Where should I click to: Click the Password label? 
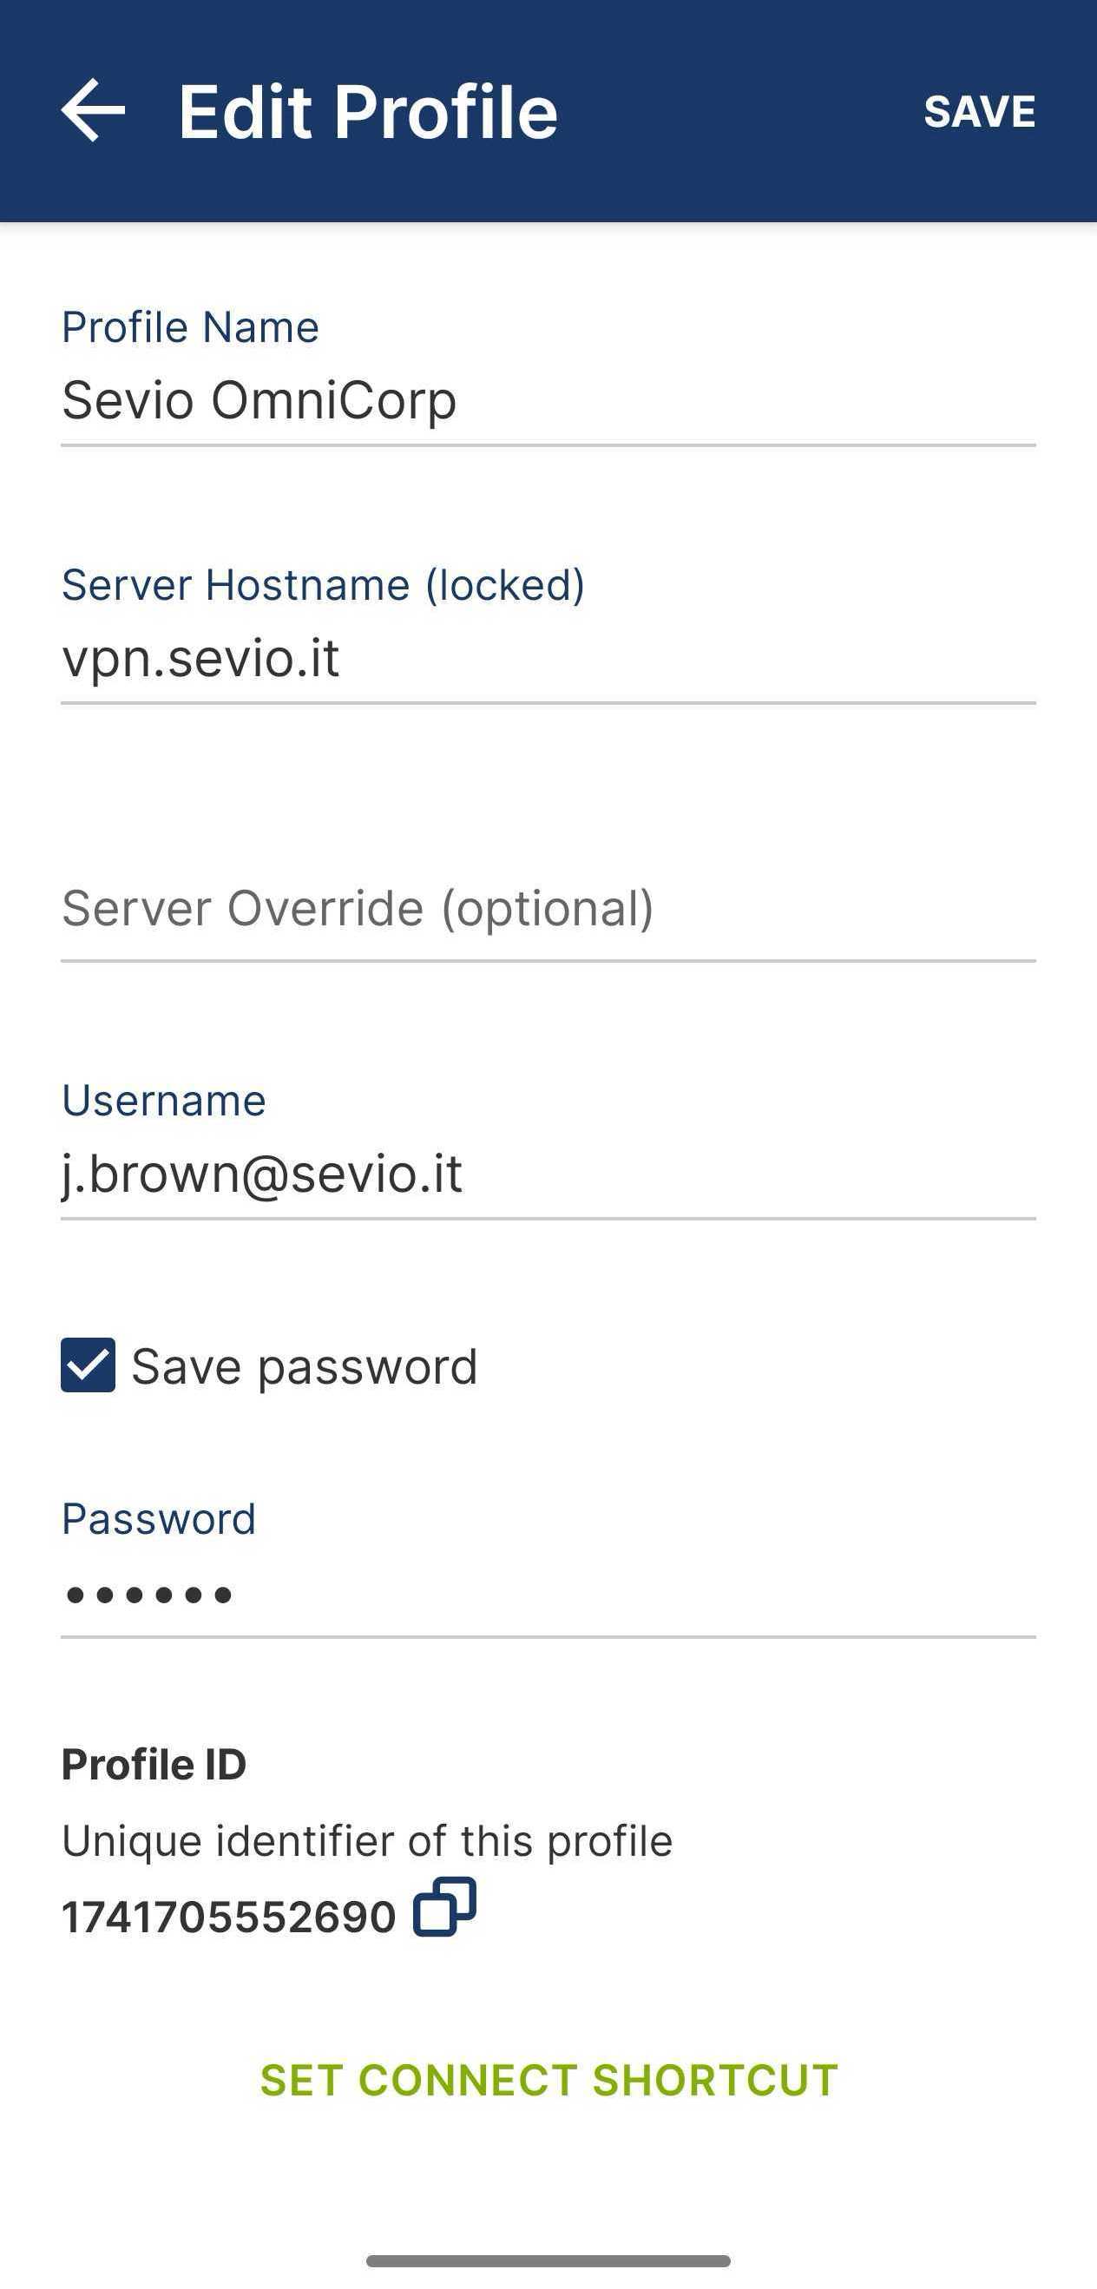(158, 1518)
